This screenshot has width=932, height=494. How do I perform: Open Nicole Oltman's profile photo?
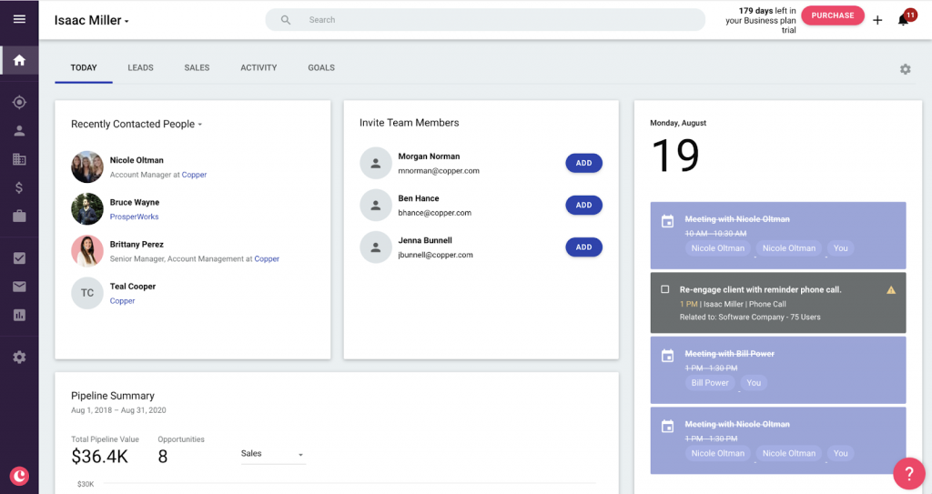point(87,166)
